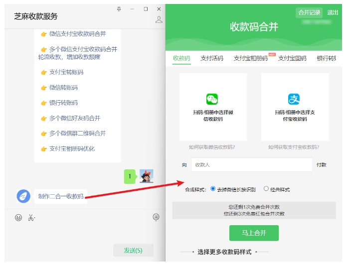Click the pointing hand emoji beside 多个微信群二维码合并
The height and width of the screenshot is (271, 345).
[x=44, y=134]
